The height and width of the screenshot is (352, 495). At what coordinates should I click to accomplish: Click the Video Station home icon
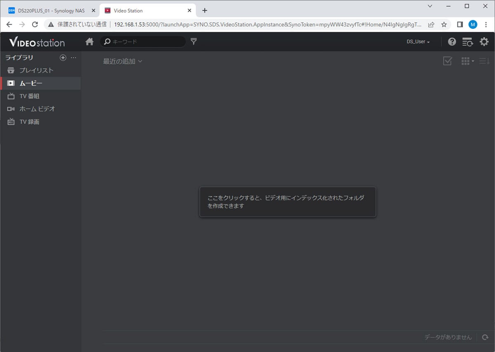coord(90,42)
